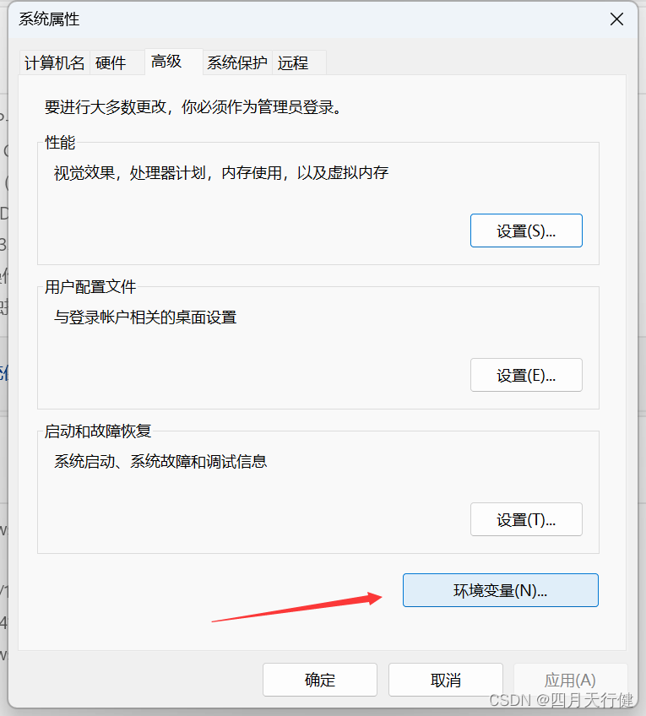Image resolution: width=646 pixels, height=716 pixels.
Task: Open 设置(E)... for 用户配置文件
Action: (526, 375)
